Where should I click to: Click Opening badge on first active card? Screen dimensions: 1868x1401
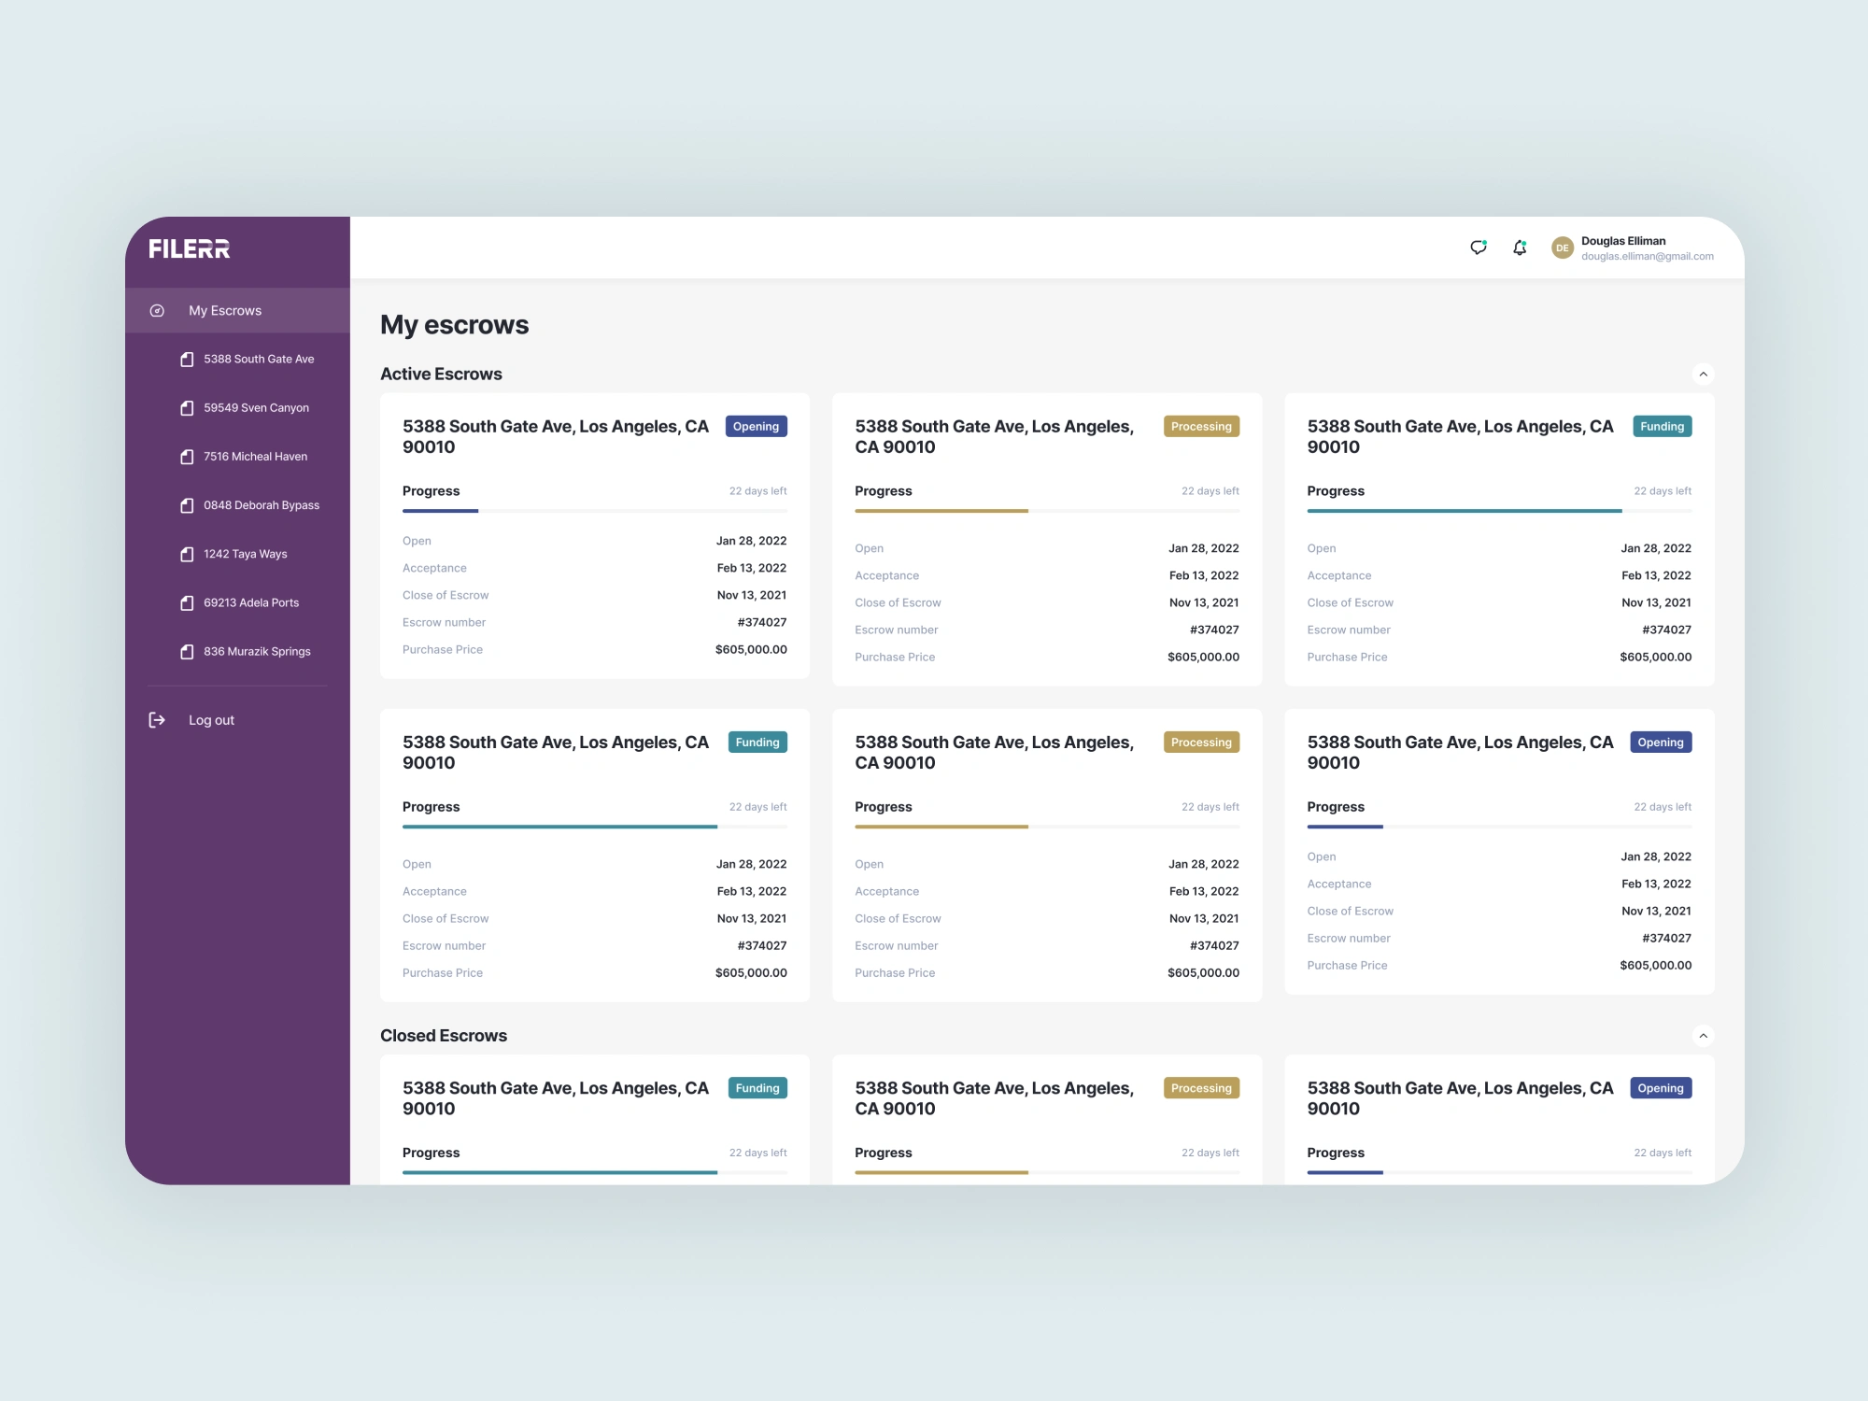tap(756, 427)
